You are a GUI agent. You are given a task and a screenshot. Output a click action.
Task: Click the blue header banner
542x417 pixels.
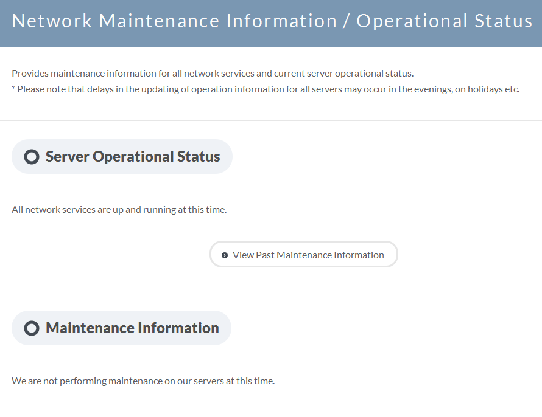click(271, 23)
